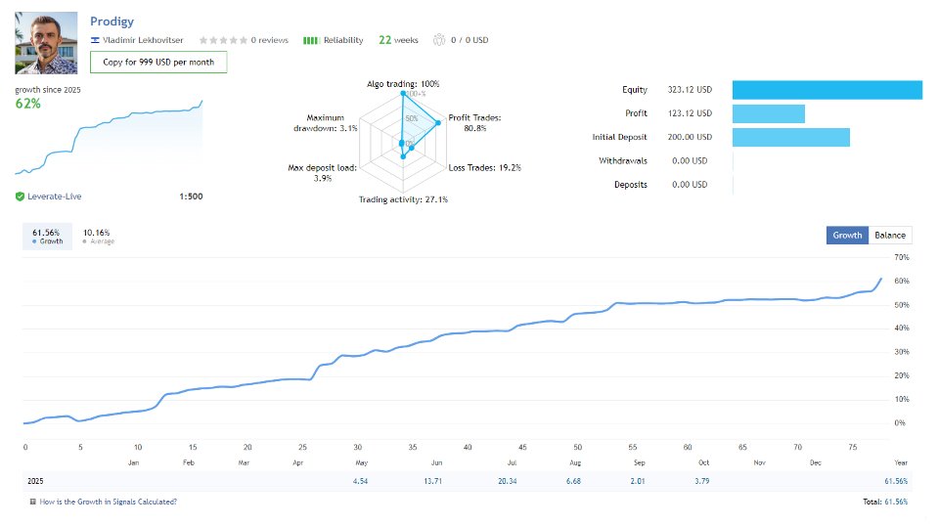Click the Leverate-Live green shield icon
The image size is (939, 525).
[x=20, y=197]
